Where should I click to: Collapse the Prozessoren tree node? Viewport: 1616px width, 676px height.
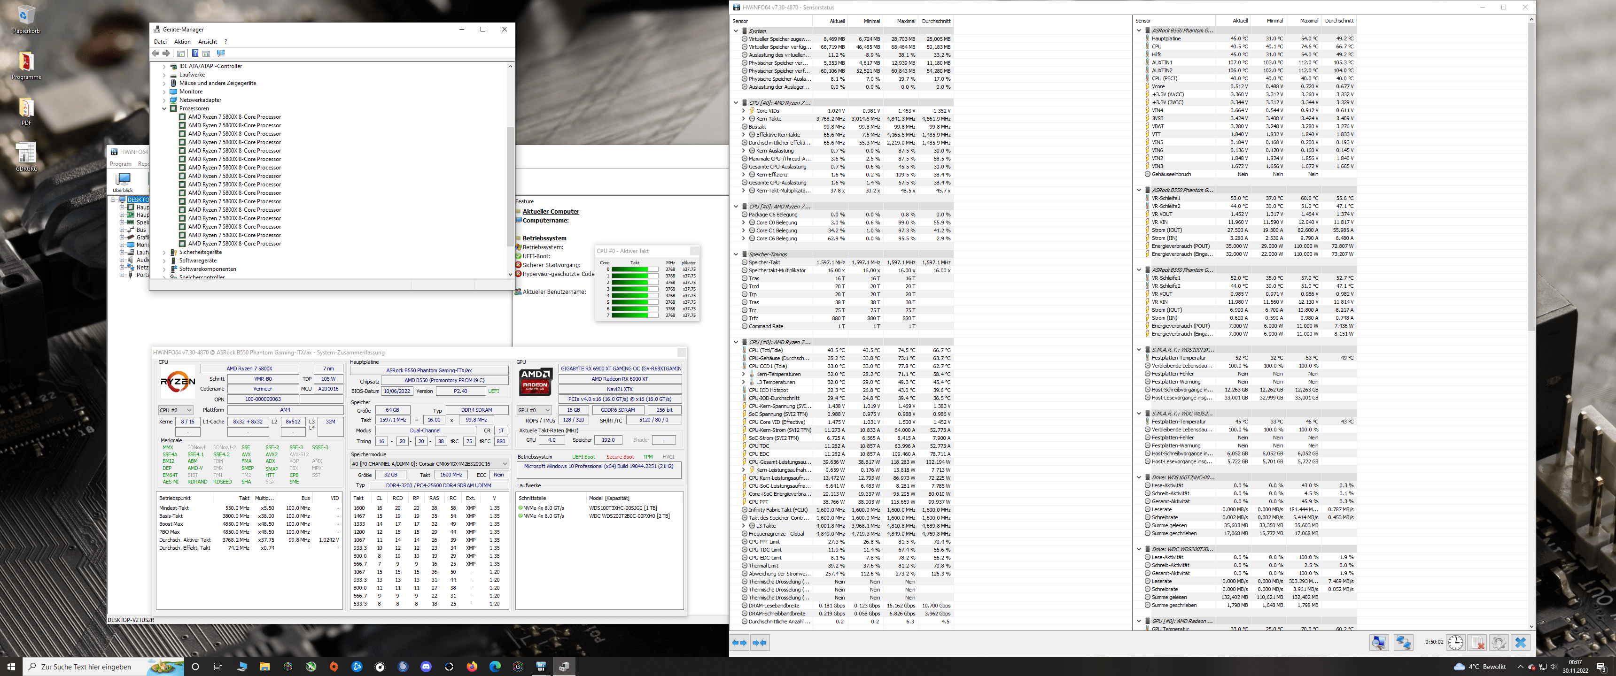click(x=164, y=108)
